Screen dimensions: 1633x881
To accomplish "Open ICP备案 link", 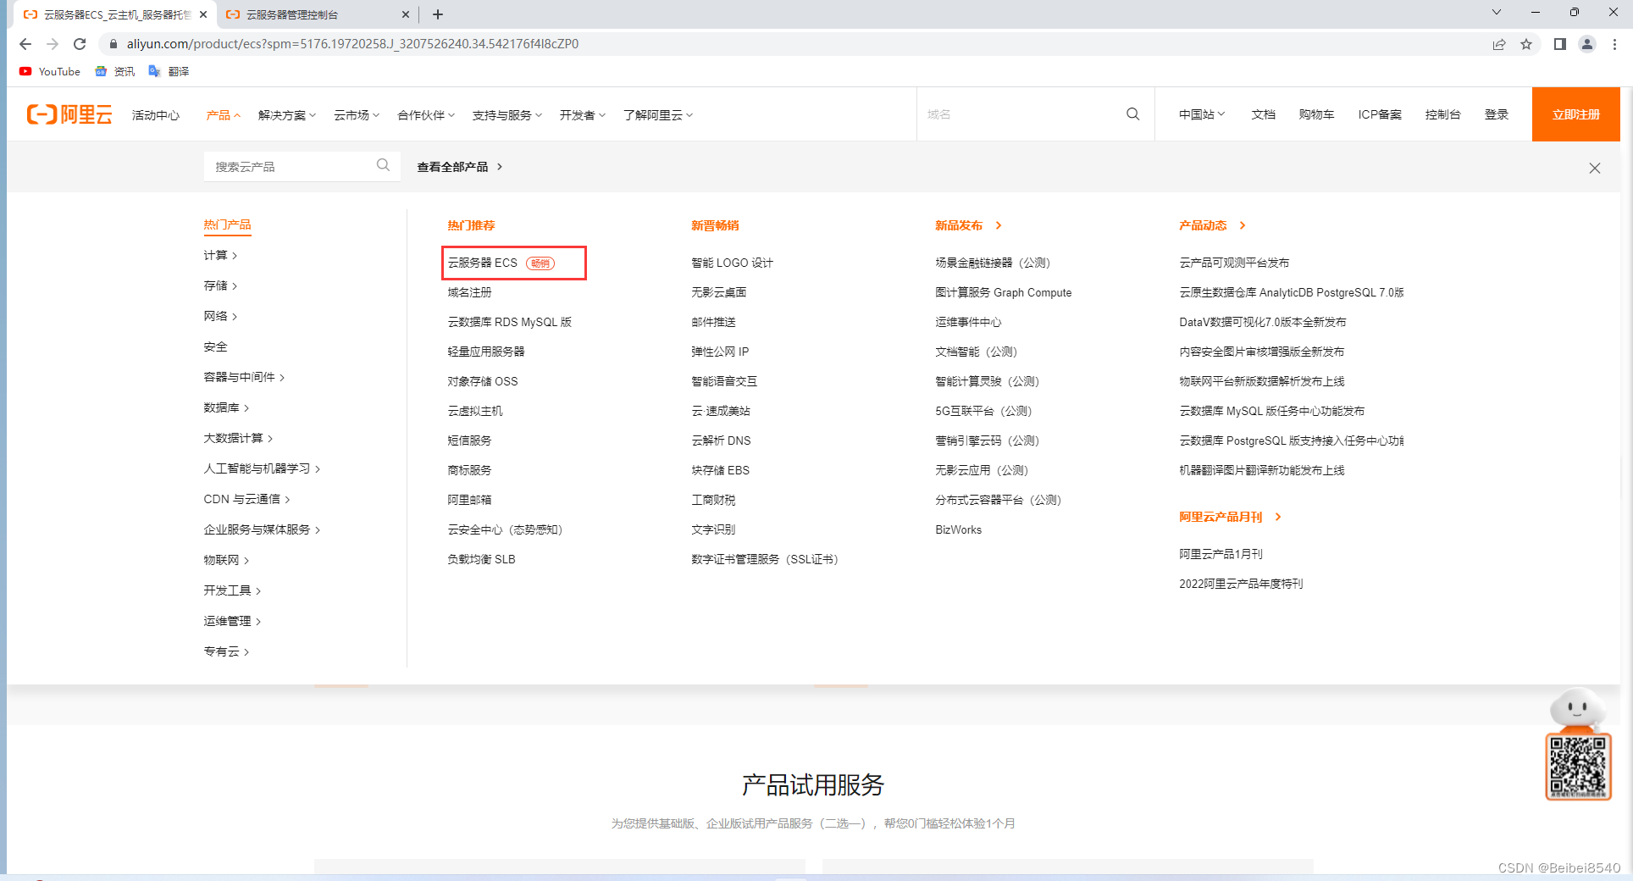I will point(1380,114).
